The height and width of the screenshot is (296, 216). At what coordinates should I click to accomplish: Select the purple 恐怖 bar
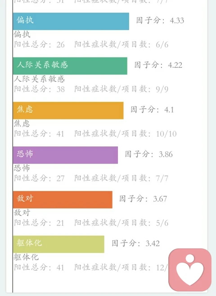(65, 155)
